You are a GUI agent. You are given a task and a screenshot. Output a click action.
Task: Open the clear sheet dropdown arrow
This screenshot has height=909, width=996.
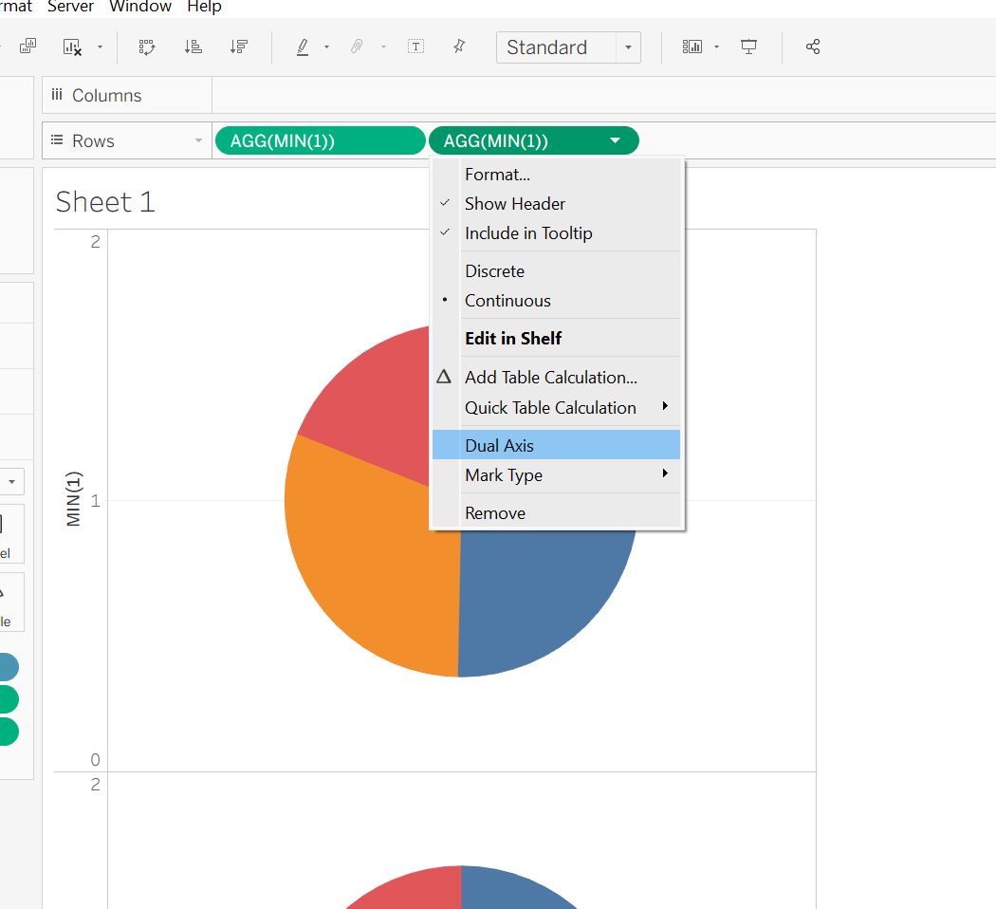click(x=100, y=47)
